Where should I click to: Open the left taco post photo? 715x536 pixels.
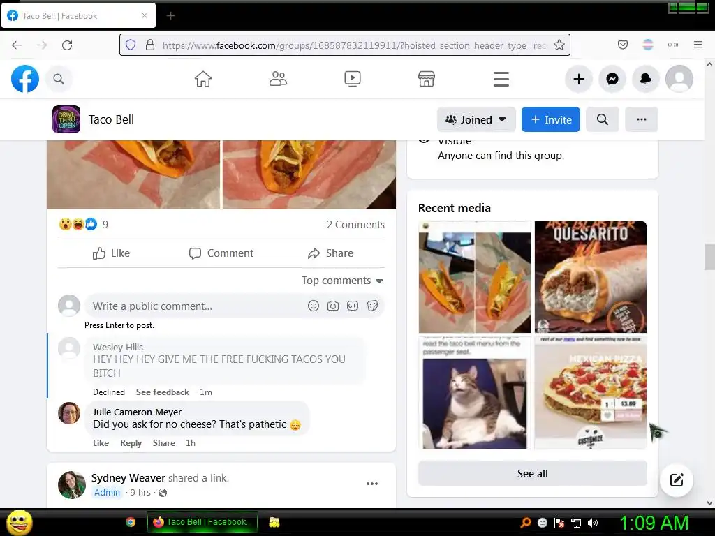point(133,175)
